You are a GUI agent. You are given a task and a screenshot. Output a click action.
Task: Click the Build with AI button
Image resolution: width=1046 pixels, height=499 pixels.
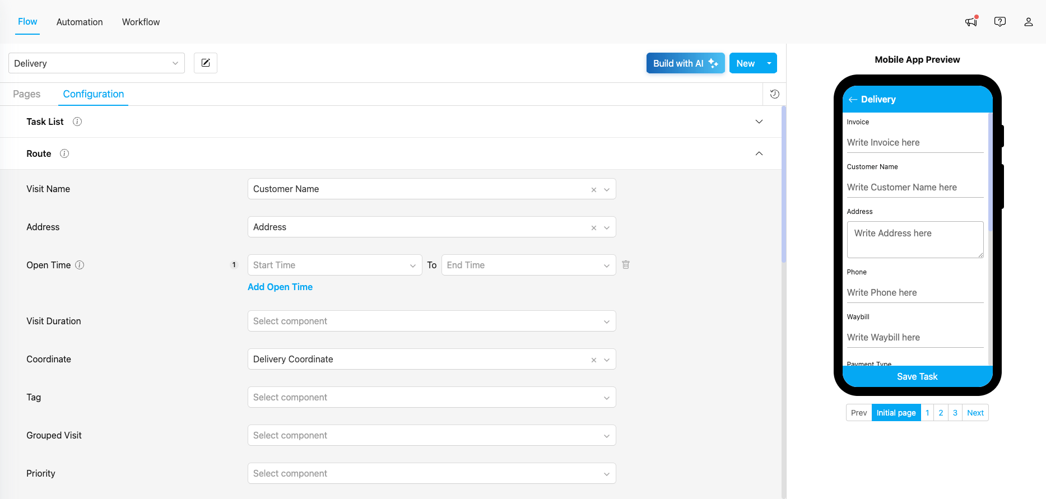(686, 63)
